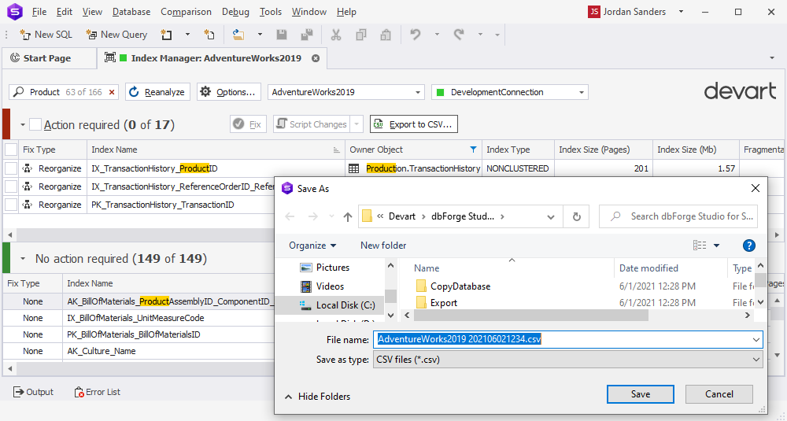Open the Output panel
Image resolution: width=787 pixels, height=421 pixels.
click(x=33, y=392)
